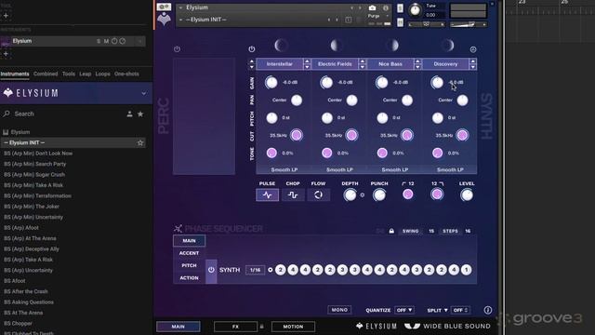Open the Leap browser tab
595x335 pixels.
pyautogui.click(x=86, y=74)
